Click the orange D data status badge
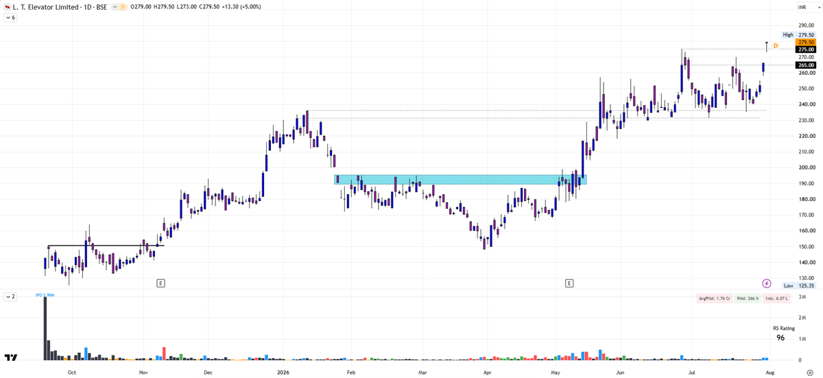This screenshot has width=823, height=378. [x=122, y=7]
